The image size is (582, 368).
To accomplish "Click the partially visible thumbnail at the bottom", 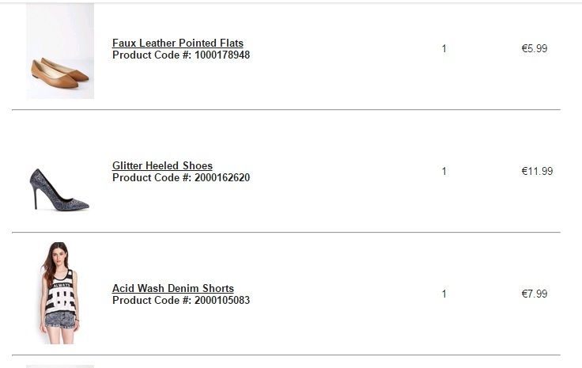I will (60, 366).
